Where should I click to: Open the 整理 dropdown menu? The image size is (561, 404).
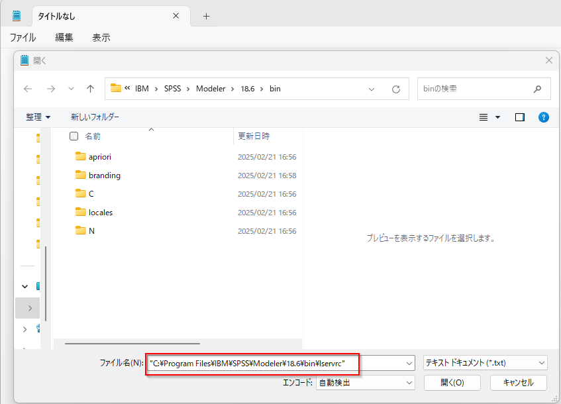pos(38,117)
